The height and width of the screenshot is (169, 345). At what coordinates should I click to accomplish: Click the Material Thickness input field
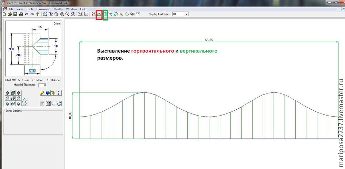(x=42, y=85)
